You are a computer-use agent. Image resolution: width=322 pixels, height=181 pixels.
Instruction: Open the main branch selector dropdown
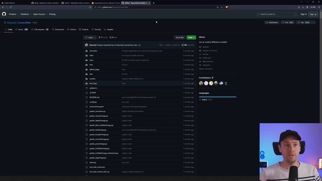click(90, 38)
